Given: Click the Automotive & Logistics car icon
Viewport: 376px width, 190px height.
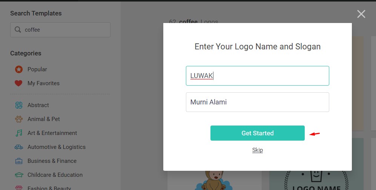Looking at the screenshot, I should click(x=19, y=147).
